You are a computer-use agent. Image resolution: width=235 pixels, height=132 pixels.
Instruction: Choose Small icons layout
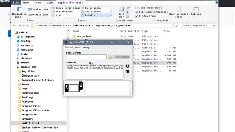(x=91, y=12)
